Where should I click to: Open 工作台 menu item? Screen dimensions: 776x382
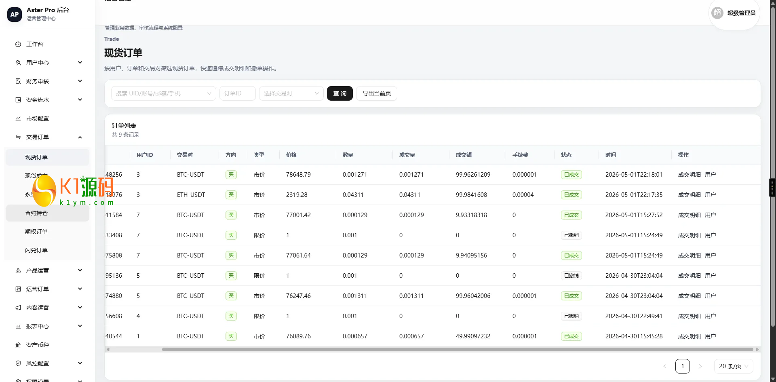coord(47,44)
